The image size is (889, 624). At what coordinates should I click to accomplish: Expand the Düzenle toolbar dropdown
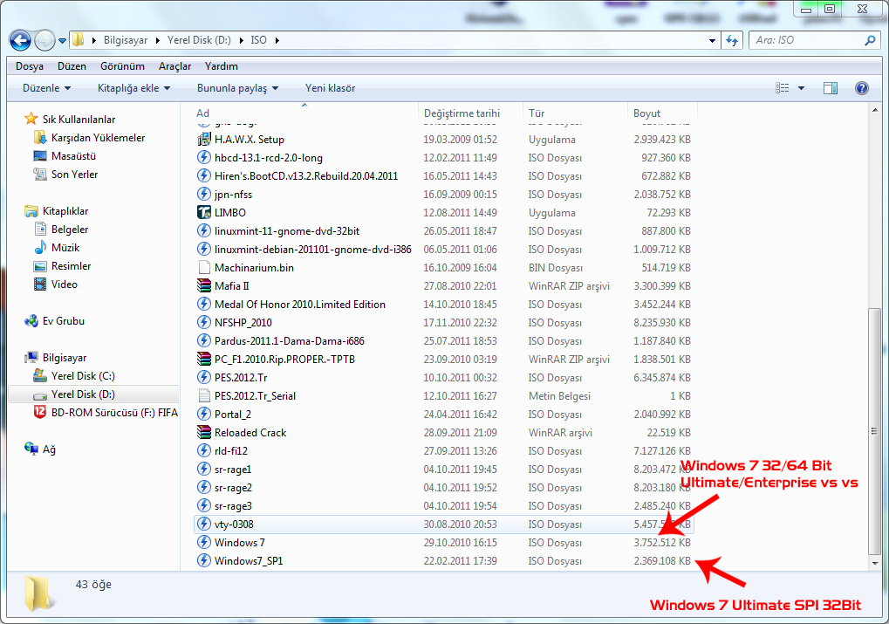tap(46, 88)
